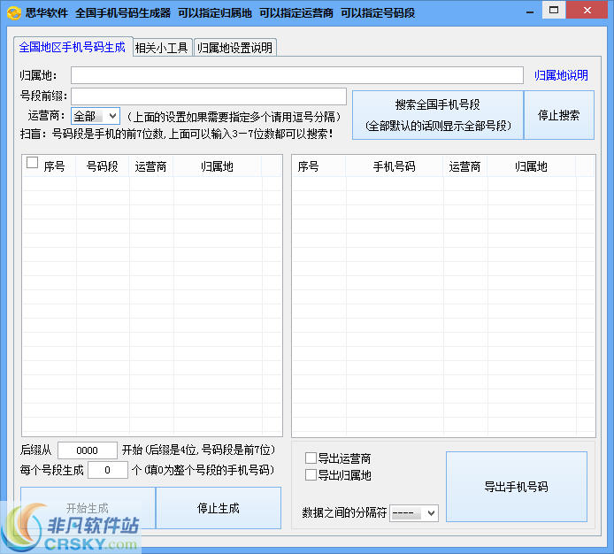Viewport: 614px width, 554px height.
Task: Focus the 号段前缀 text box
Action: point(208,96)
